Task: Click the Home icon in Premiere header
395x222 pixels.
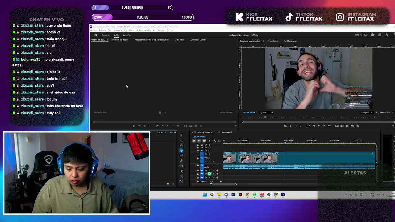Action: tap(96, 35)
